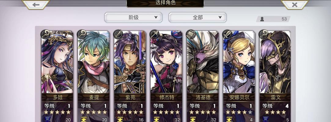
Task: Click the sword class icon on 安娜贝尔's card
Action: tap(227, 34)
